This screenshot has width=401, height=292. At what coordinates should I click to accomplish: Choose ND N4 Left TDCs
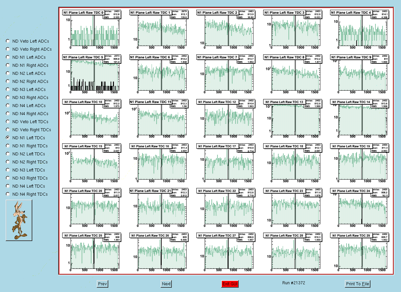click(8, 186)
